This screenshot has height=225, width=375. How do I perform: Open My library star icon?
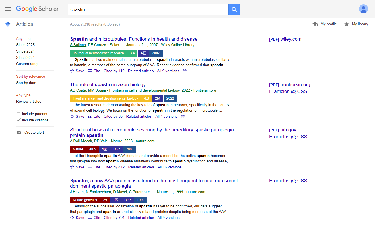coord(347,24)
